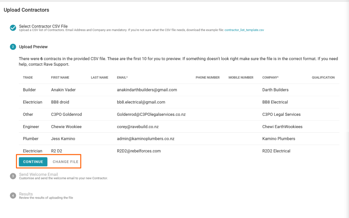Image resolution: width=349 pixels, height=218 pixels.
Task: Click the Company column header
Action: [x=270, y=78]
